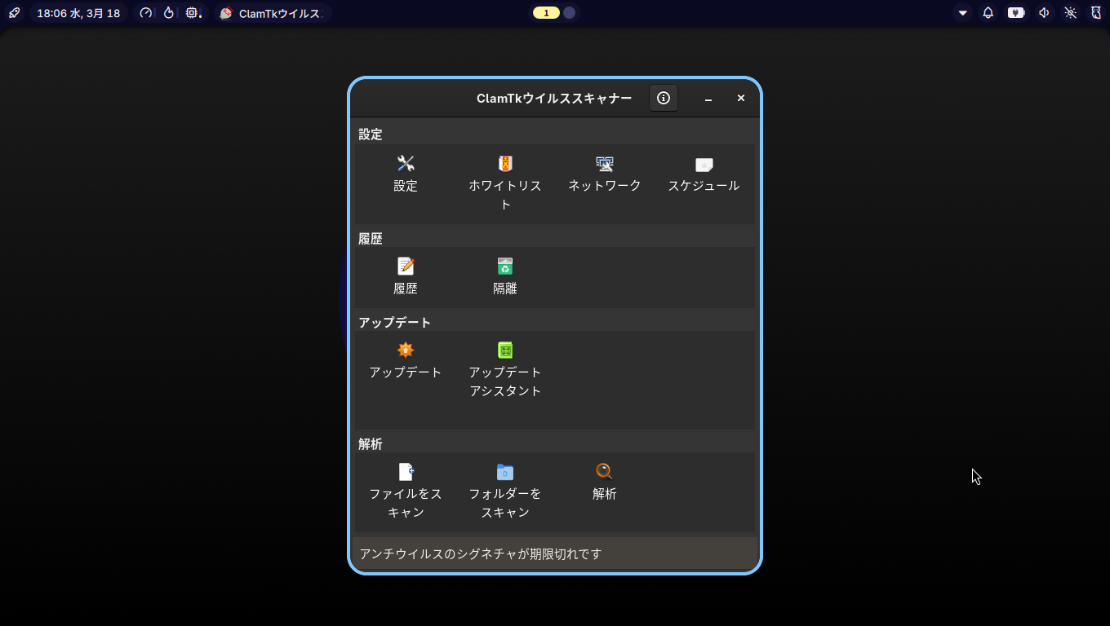Focus the ClamTkウイルス taskbar entry
This screenshot has height=626, width=1110.
click(x=273, y=13)
